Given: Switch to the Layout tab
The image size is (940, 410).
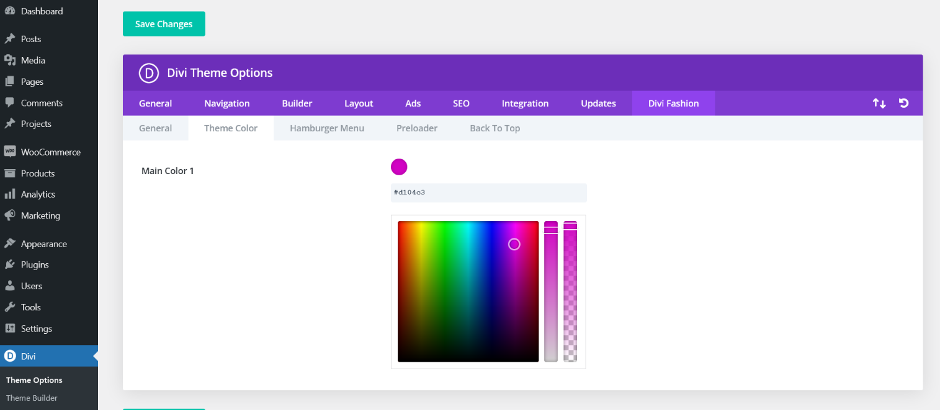Looking at the screenshot, I should (x=359, y=103).
